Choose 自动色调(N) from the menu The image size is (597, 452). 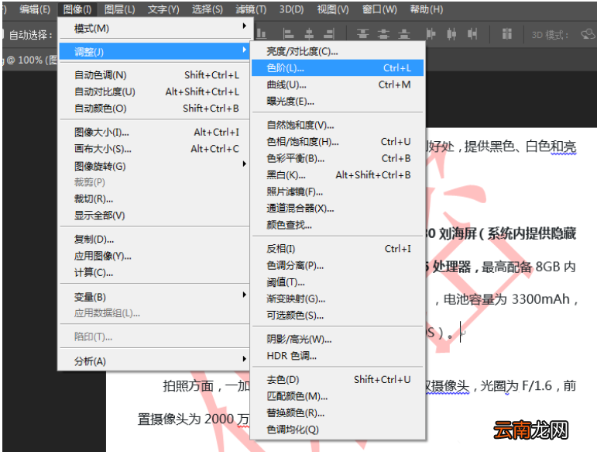154,75
